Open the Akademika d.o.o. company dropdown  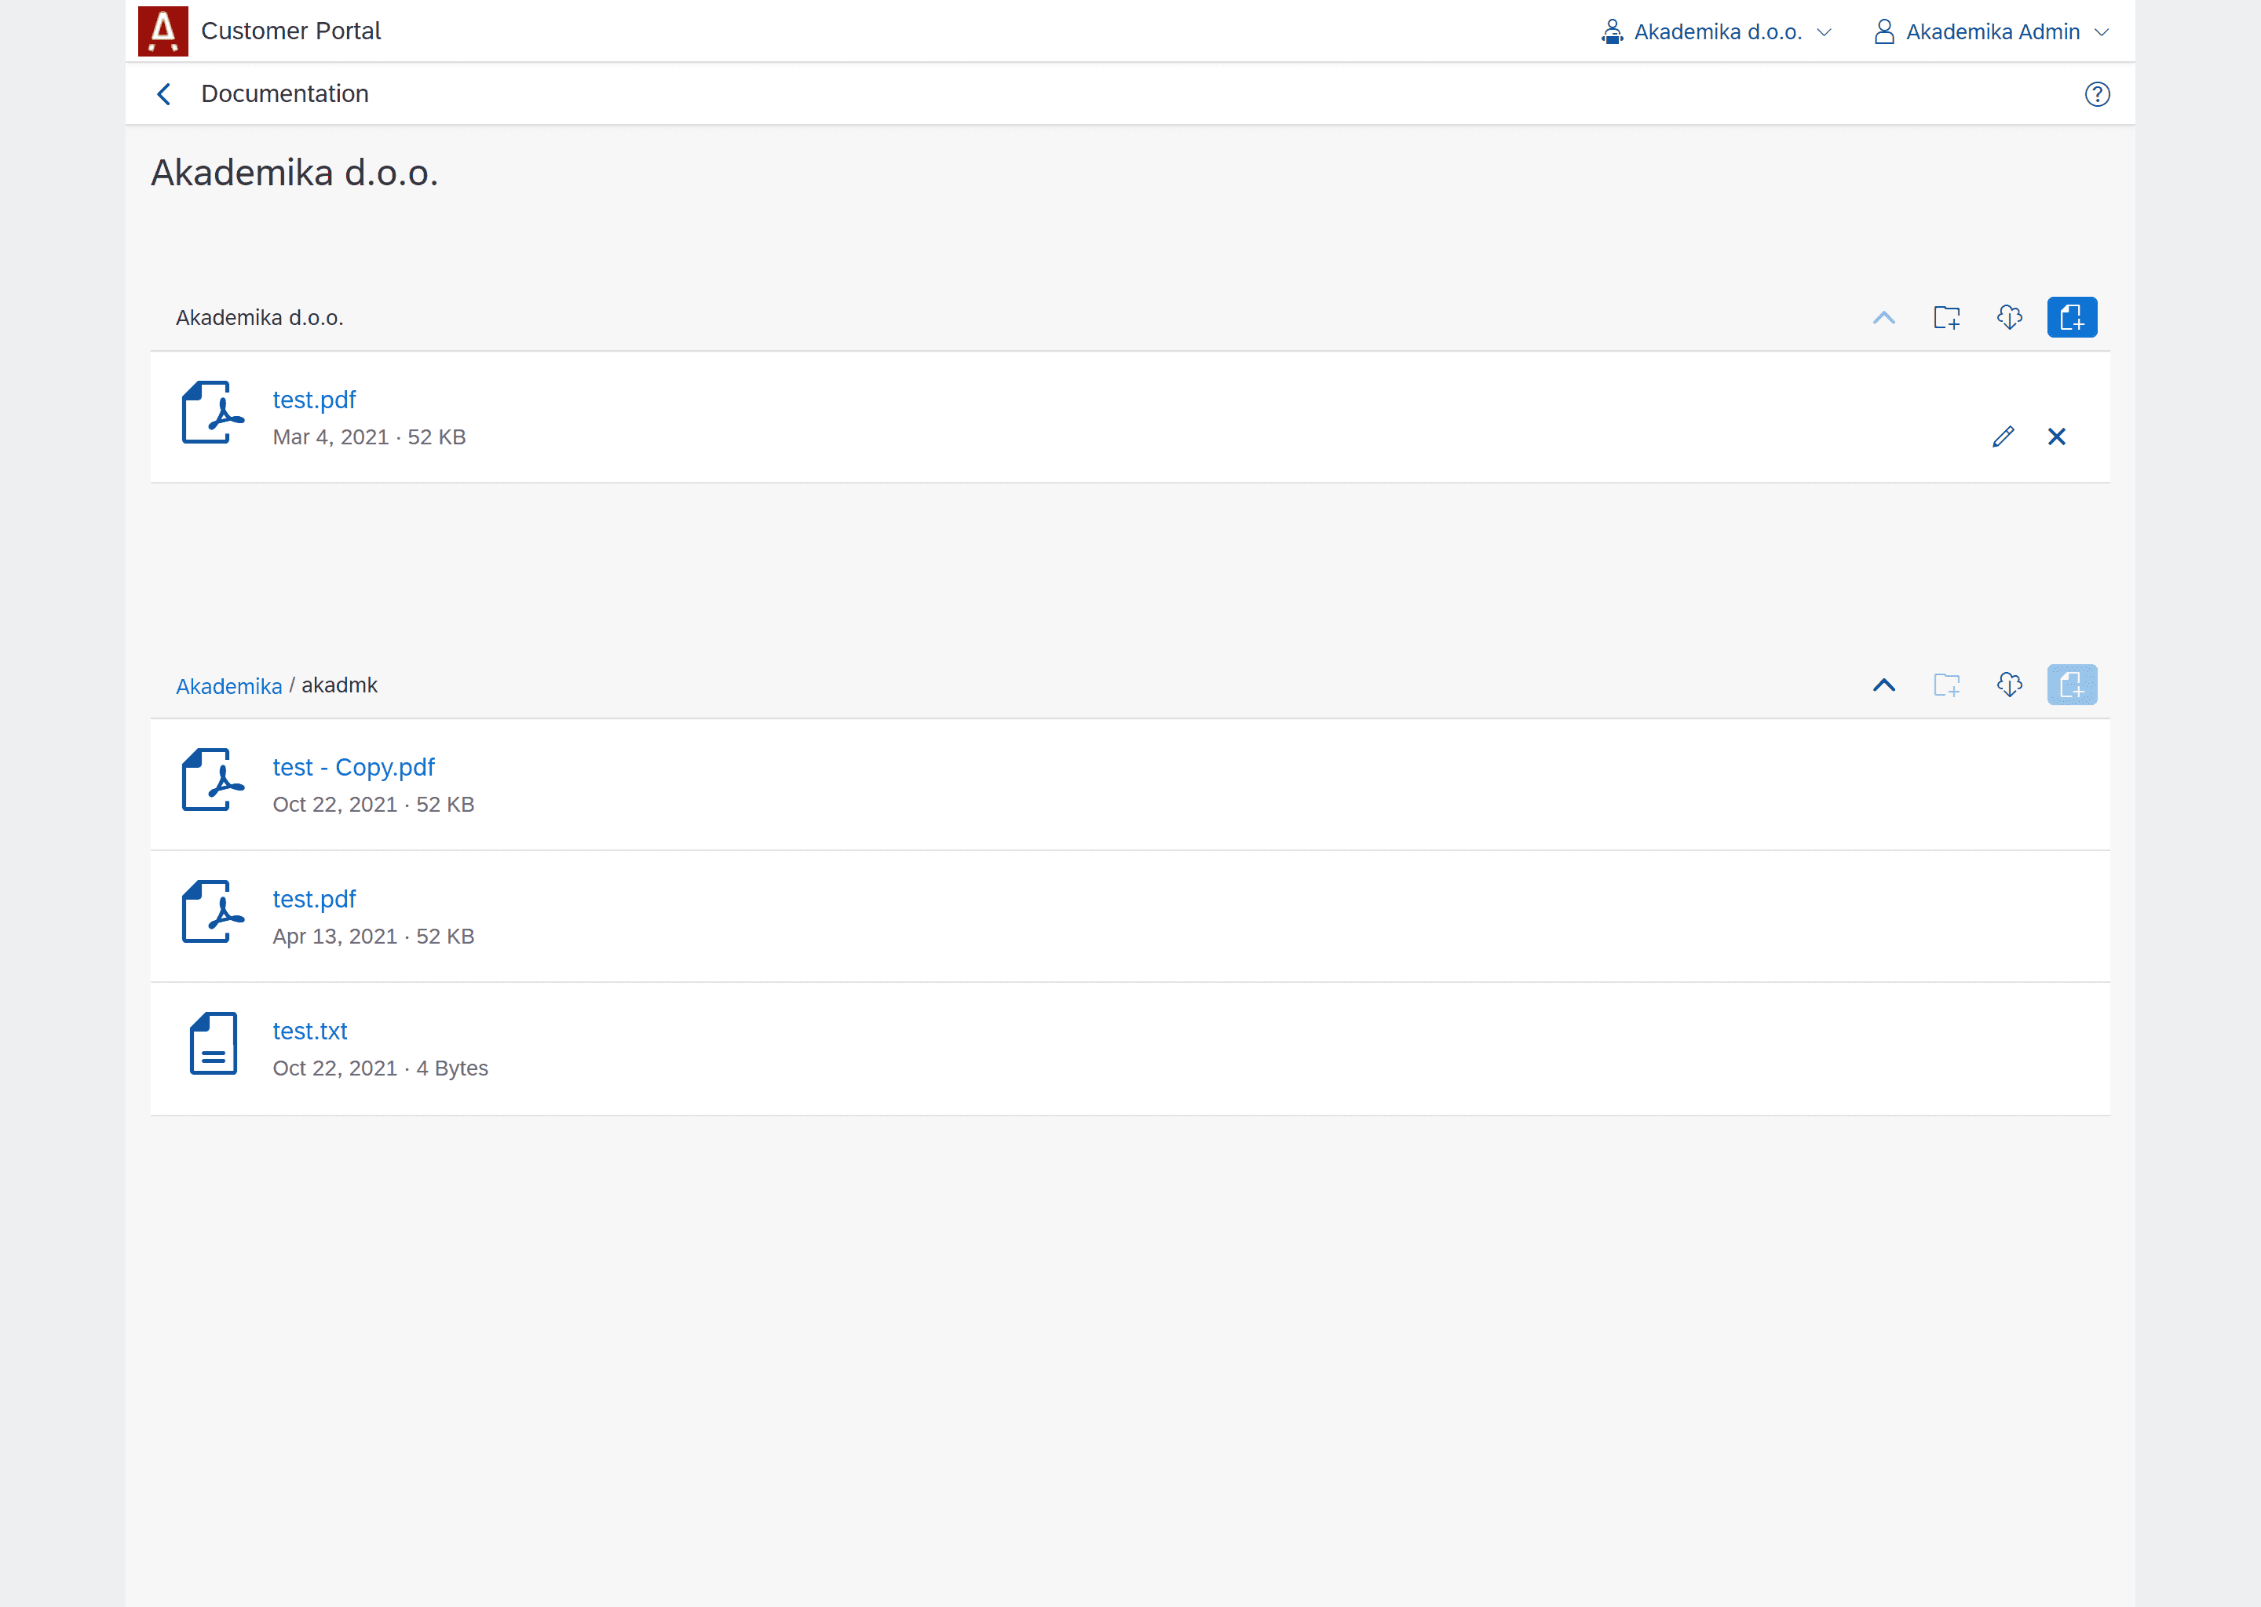click(1717, 31)
